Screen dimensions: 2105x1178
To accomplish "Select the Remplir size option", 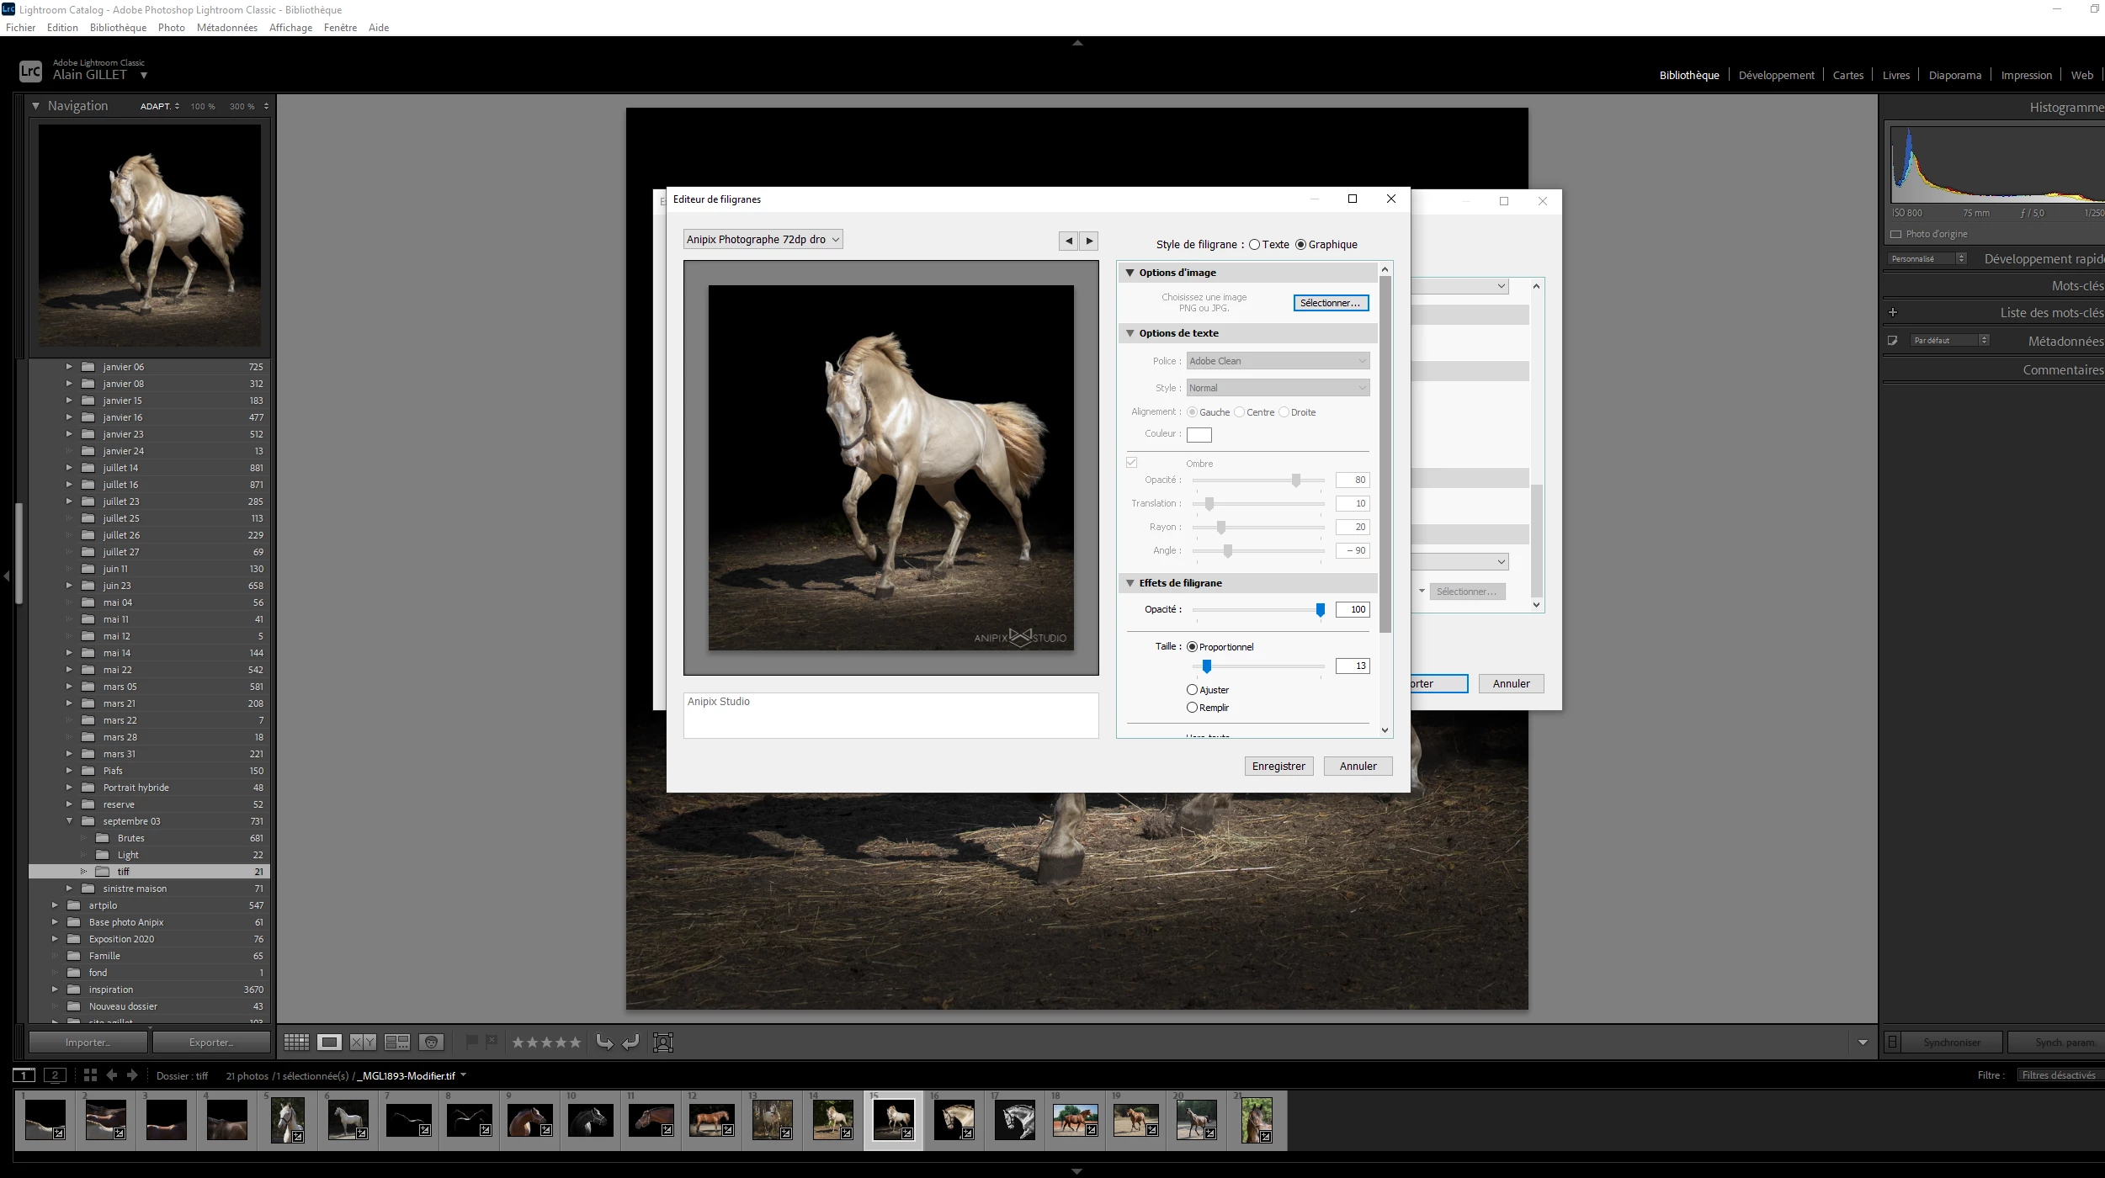I will (1192, 708).
